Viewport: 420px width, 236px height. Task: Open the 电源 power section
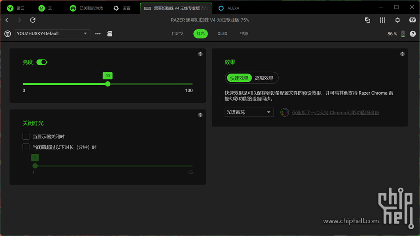[x=244, y=33]
